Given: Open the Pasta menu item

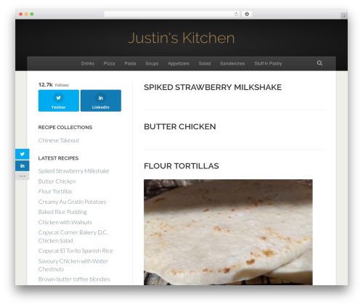Looking at the screenshot, I should click(x=130, y=63).
